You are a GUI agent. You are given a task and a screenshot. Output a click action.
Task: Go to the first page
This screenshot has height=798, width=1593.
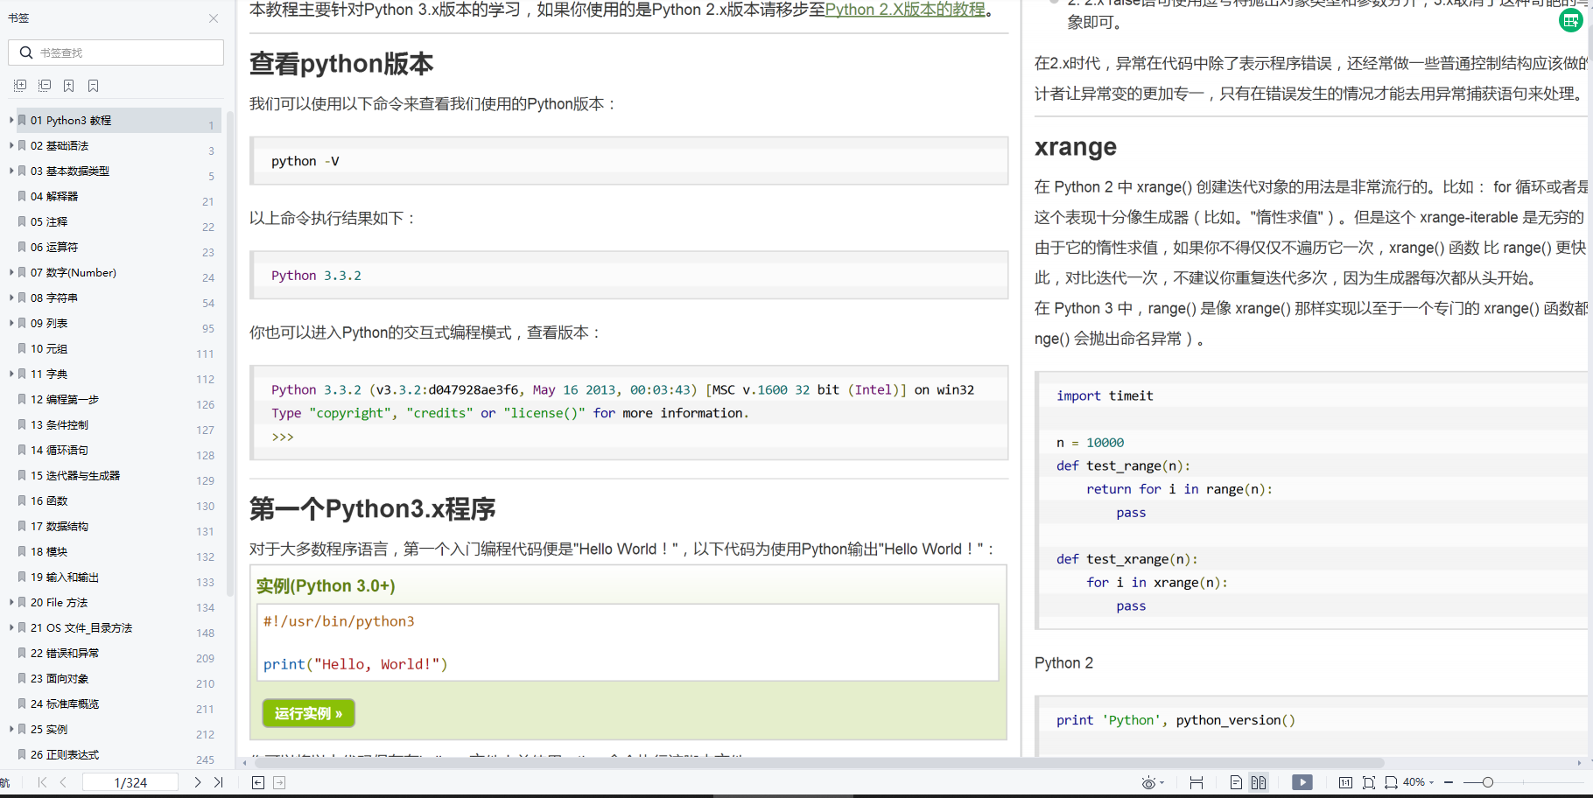pos(42,782)
